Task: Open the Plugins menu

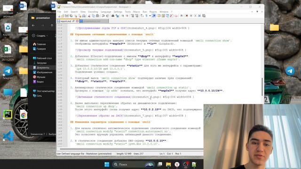Action: click(x=153, y=12)
